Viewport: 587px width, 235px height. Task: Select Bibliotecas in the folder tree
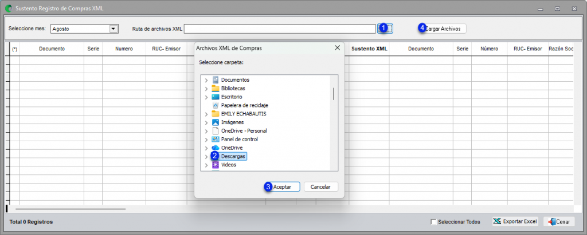coord(233,89)
